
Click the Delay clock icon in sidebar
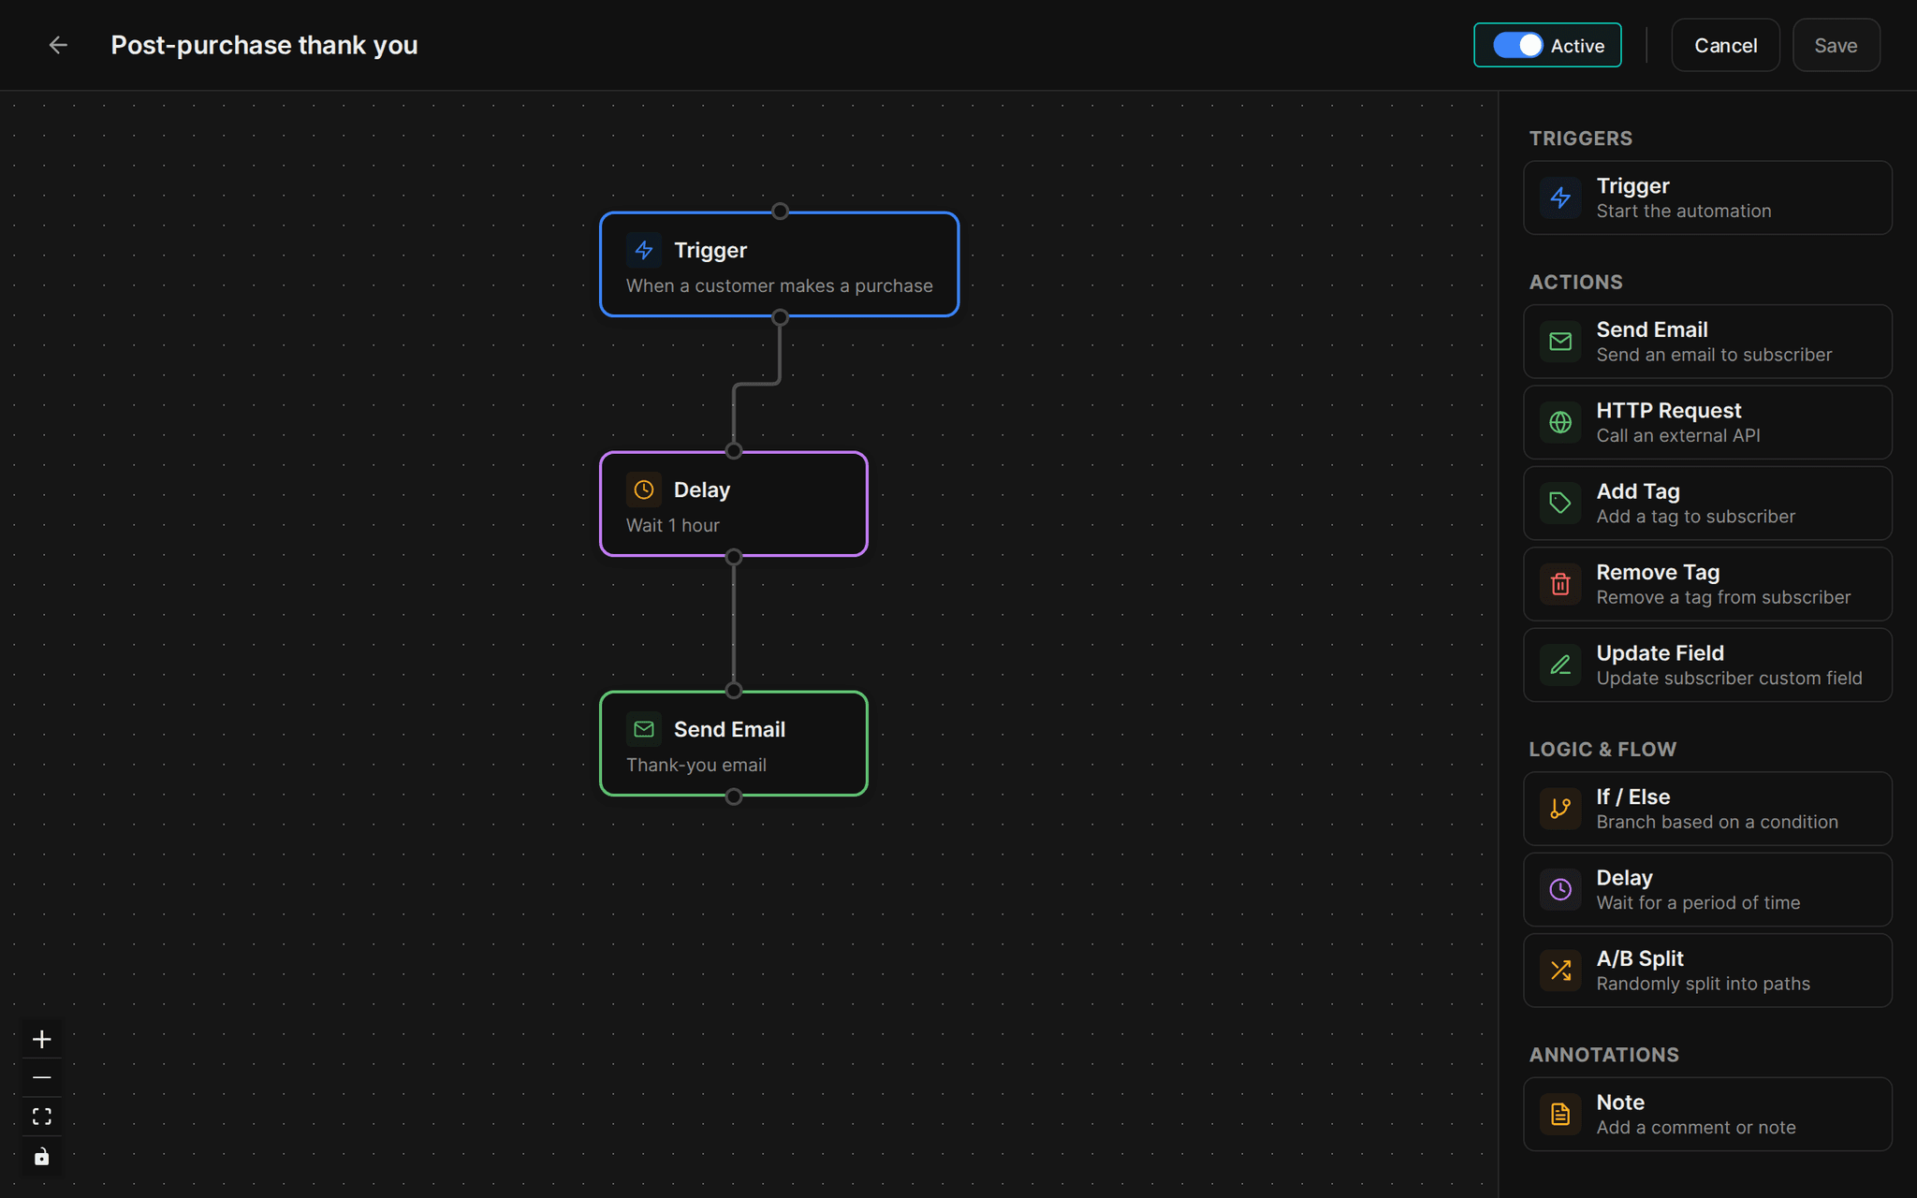(1560, 889)
